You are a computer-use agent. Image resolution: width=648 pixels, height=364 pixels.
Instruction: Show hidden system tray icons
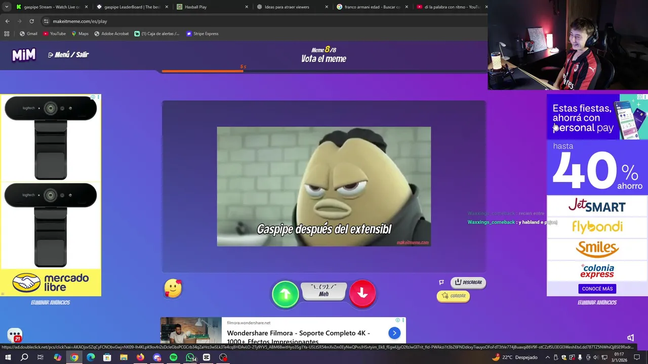pos(547,357)
